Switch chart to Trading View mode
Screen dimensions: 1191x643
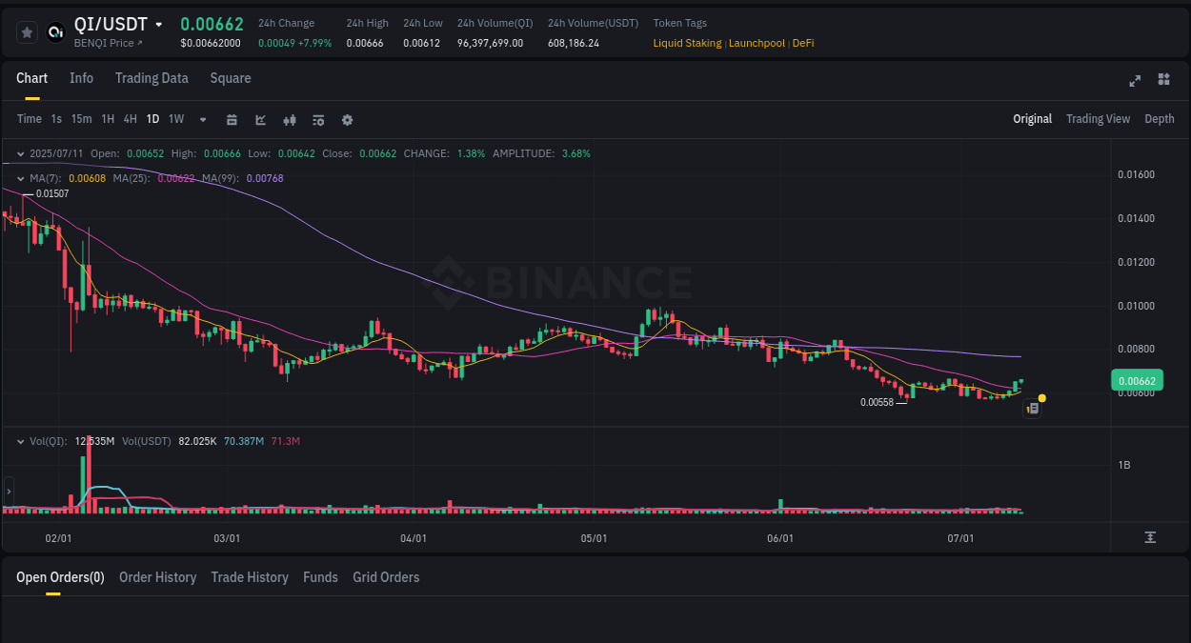click(1098, 119)
